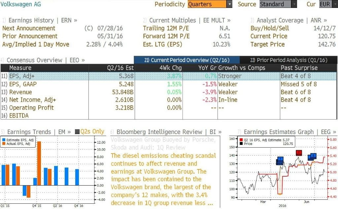Click the Revenue YoY growth -3.9%
Image resolution: width=338 pixels, height=209 pixels.
click(x=209, y=92)
